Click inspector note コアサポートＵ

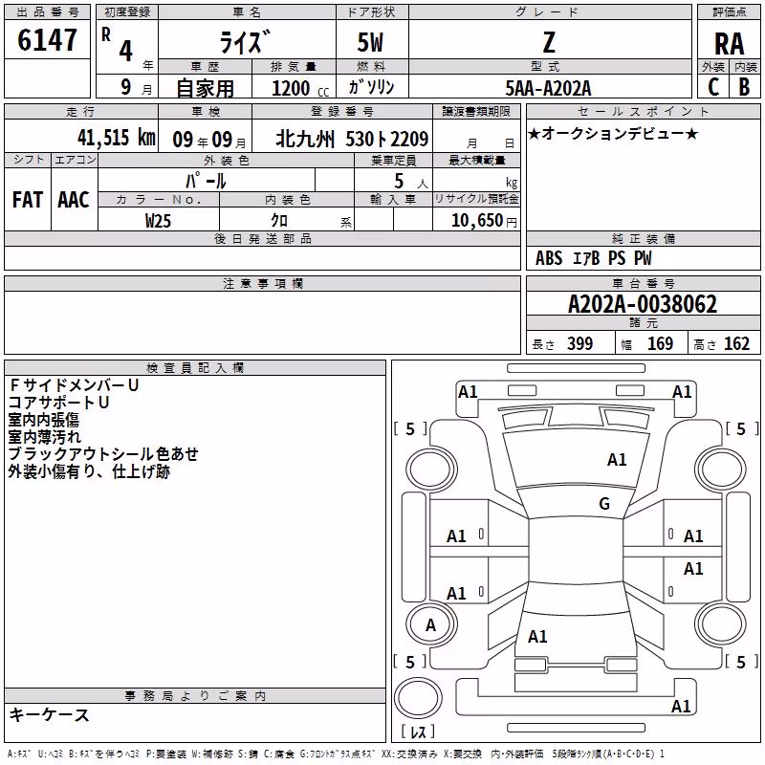pyautogui.click(x=58, y=403)
